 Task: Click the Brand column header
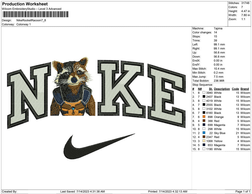point(245,89)
